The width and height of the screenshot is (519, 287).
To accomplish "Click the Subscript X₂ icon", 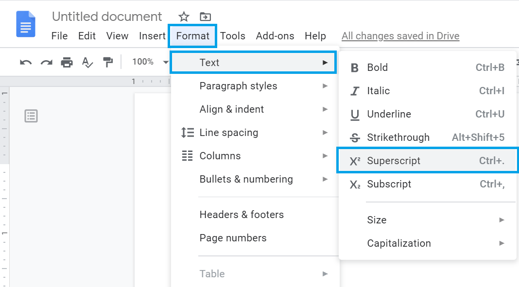I will (354, 184).
